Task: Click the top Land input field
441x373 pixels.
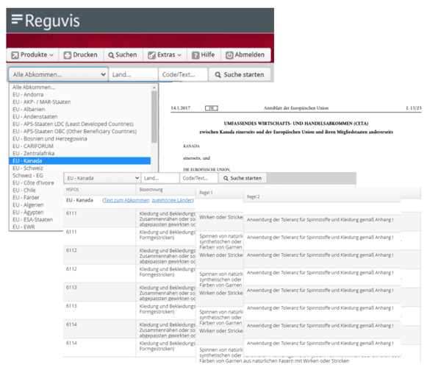Action: [133, 74]
